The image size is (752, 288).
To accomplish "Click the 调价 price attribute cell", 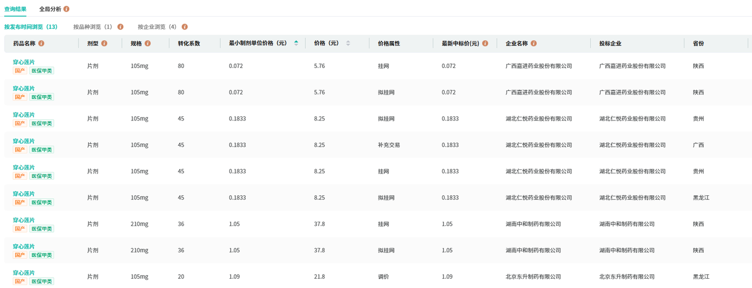I will 383,277.
